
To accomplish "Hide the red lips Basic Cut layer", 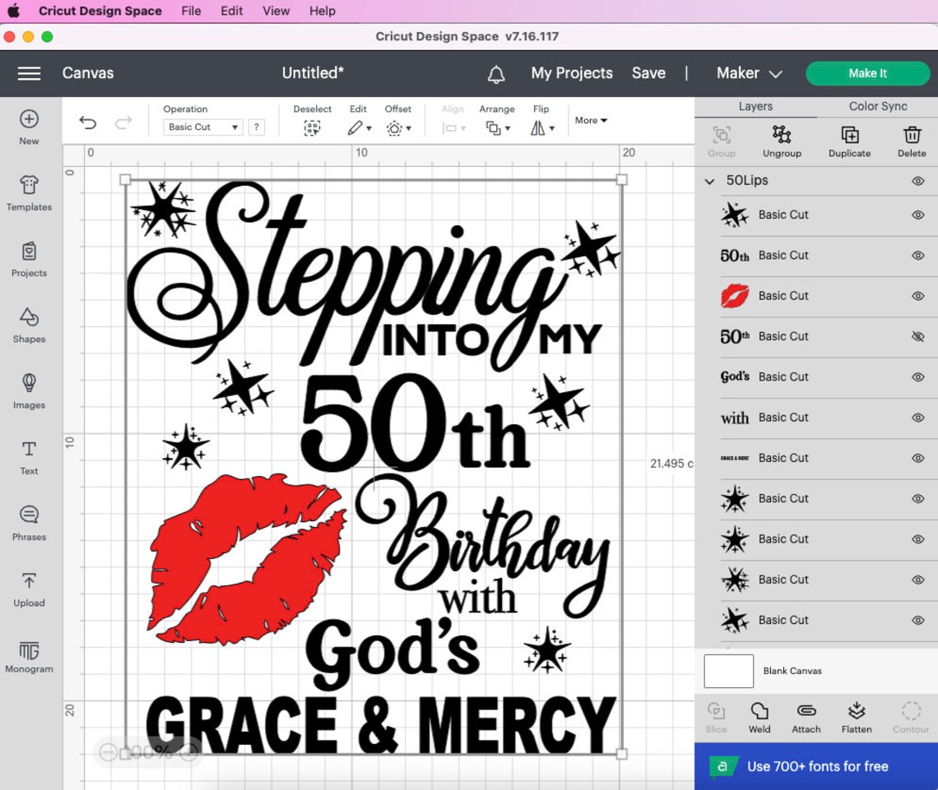I will (917, 296).
